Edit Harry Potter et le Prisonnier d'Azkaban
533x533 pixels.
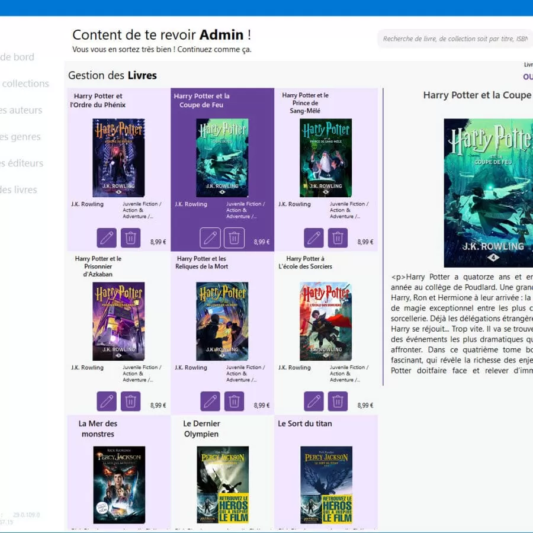(x=107, y=401)
